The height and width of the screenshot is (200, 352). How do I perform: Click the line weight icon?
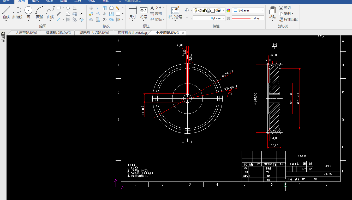pyautogui.click(x=187, y=18)
